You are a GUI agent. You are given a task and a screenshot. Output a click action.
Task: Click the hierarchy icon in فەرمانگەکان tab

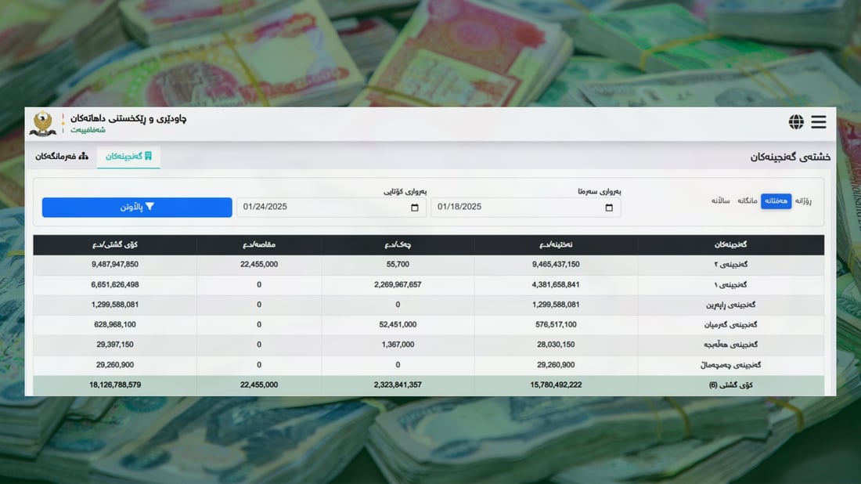[x=84, y=156]
